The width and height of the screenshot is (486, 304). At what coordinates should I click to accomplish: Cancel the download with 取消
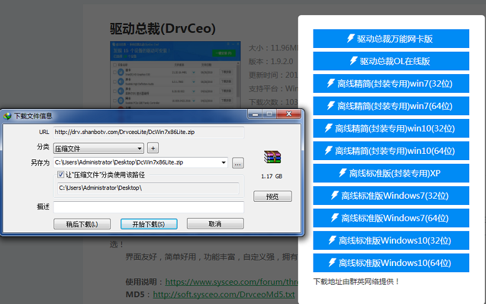tap(215, 224)
